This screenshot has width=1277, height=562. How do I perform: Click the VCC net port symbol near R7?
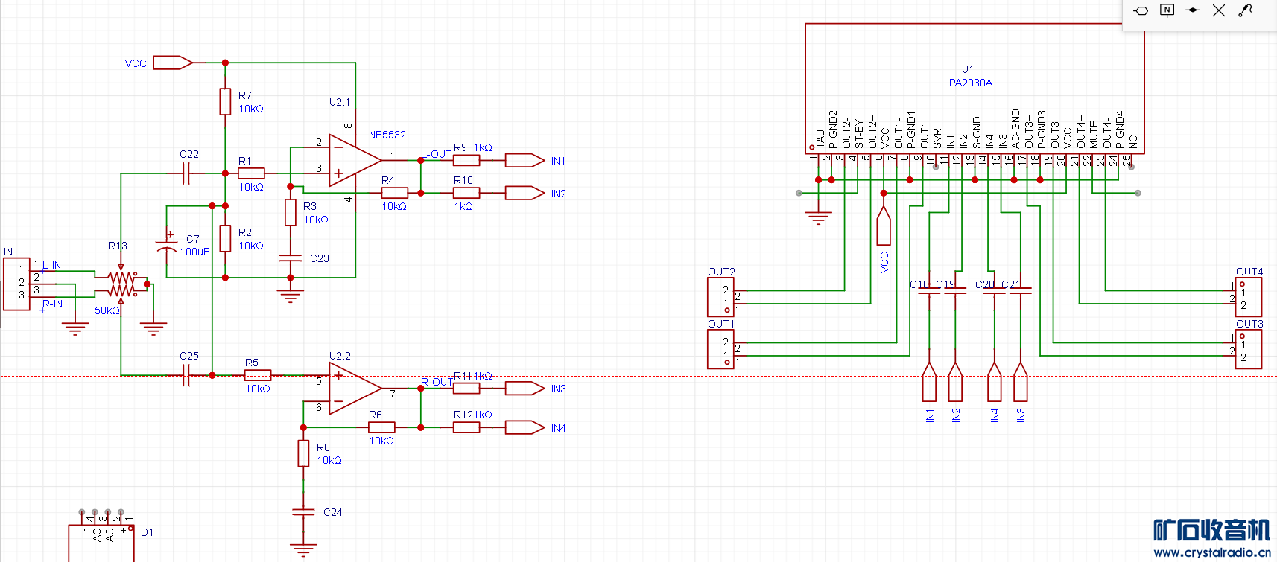(x=173, y=63)
